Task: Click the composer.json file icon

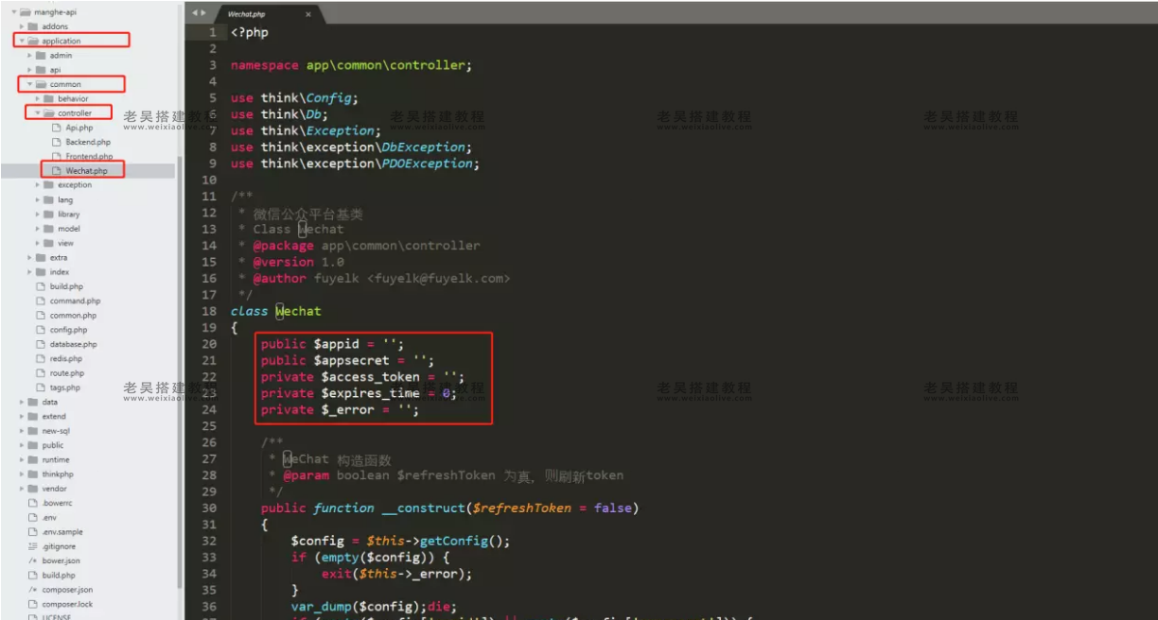Action: click(x=32, y=590)
